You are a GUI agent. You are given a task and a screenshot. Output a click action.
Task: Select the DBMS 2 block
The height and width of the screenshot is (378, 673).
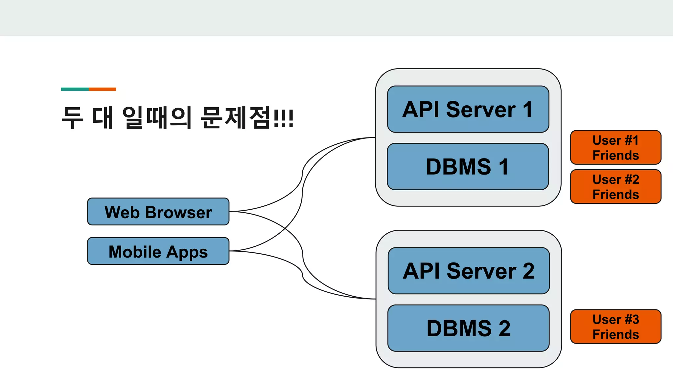pyautogui.click(x=469, y=328)
